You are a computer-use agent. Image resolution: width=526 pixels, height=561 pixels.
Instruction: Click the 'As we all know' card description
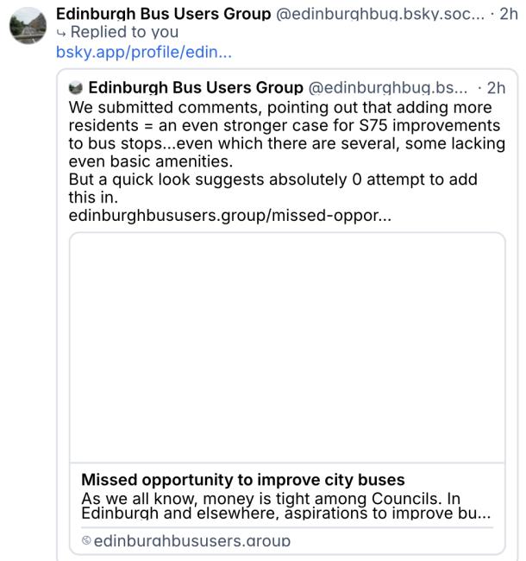(285, 506)
